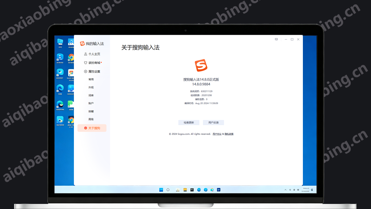Go to the 高级 settings page
Image resolution: width=371 pixels, height=209 pixels.
click(x=91, y=119)
